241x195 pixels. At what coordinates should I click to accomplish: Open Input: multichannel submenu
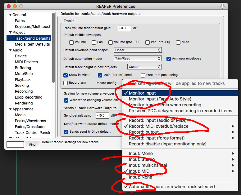click(180, 165)
